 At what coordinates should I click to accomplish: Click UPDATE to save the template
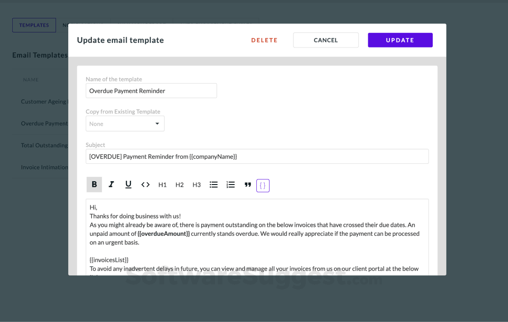[x=400, y=40]
